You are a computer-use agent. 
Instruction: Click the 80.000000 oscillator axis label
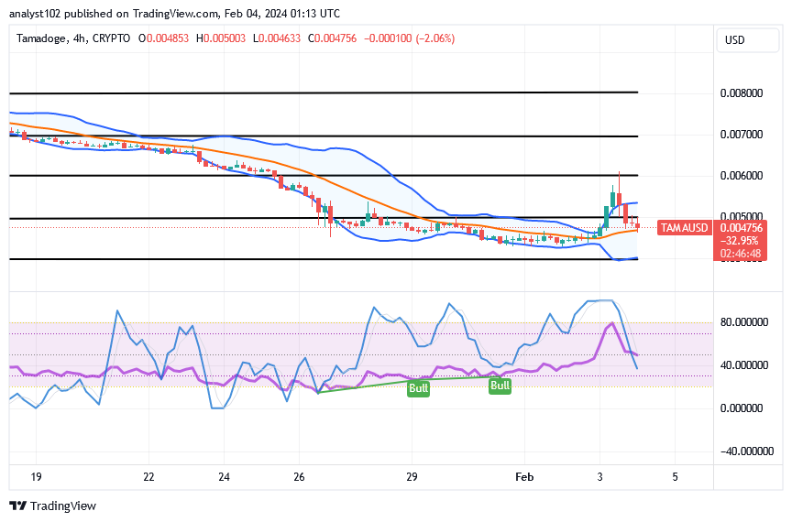tap(744, 322)
